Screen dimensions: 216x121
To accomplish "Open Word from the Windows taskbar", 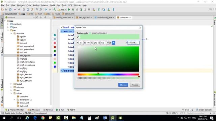I will tap(105, 118).
